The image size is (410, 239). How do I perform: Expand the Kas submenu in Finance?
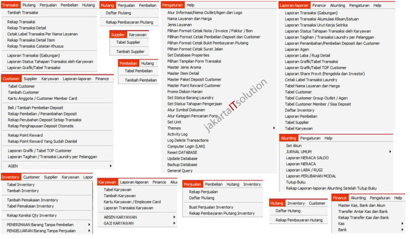402,223
